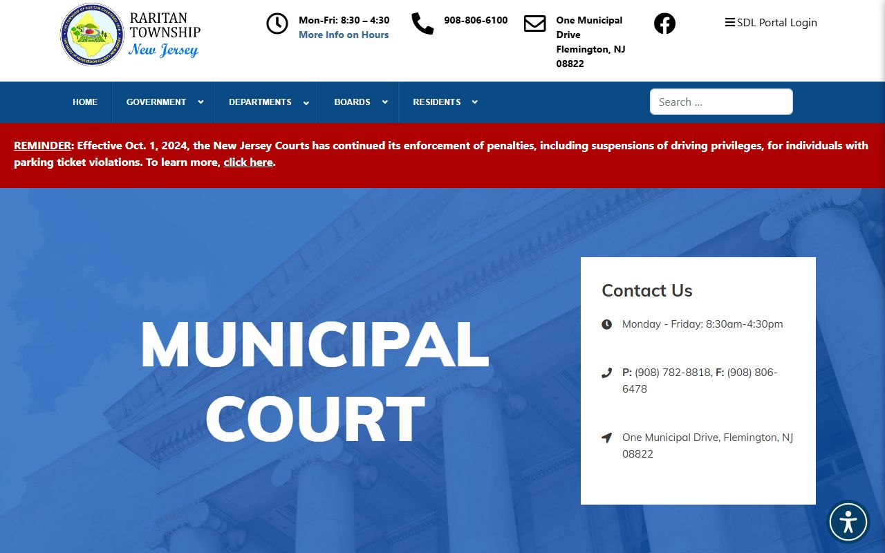Open the Residents menu item
Image resolution: width=885 pixels, height=553 pixels.
[436, 102]
